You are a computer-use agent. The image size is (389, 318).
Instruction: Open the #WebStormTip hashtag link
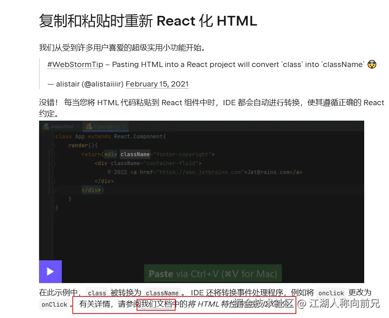[75, 65]
